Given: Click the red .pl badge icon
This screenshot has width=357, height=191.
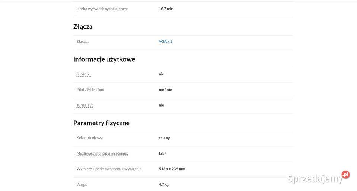Looking at the screenshot, I should click(x=345, y=175).
